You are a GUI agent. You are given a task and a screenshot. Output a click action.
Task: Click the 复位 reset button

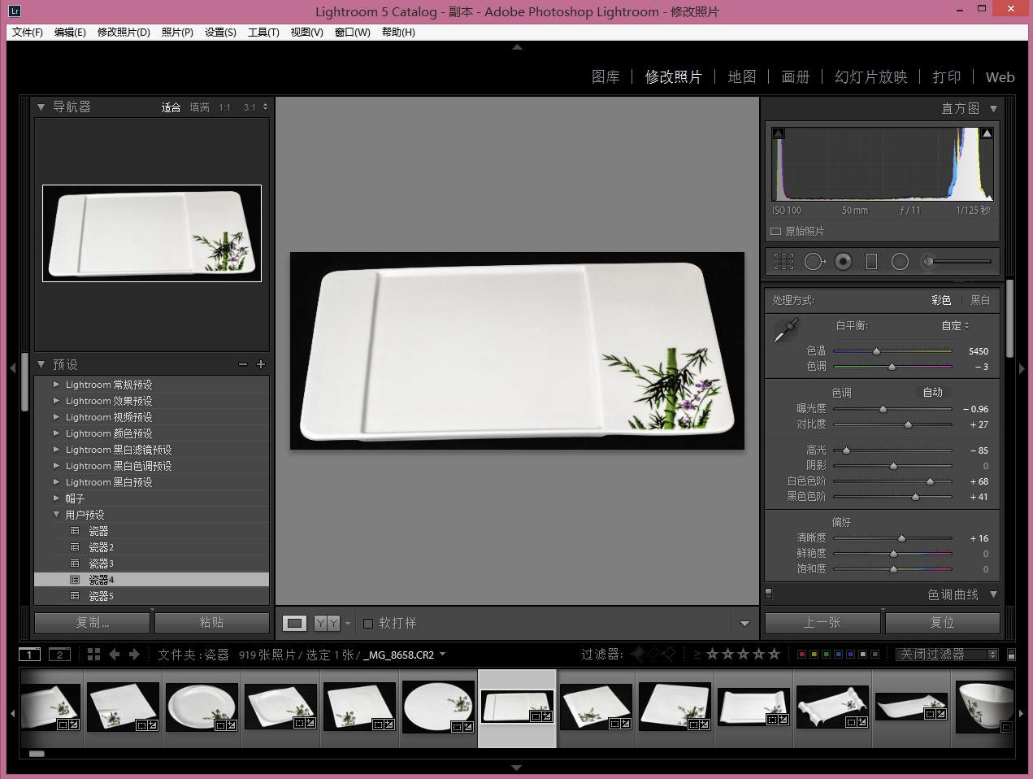point(942,623)
